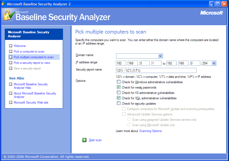The width and height of the screenshot is (229, 161).
Task: Open the Scanning Options help link
Action: click(151, 131)
